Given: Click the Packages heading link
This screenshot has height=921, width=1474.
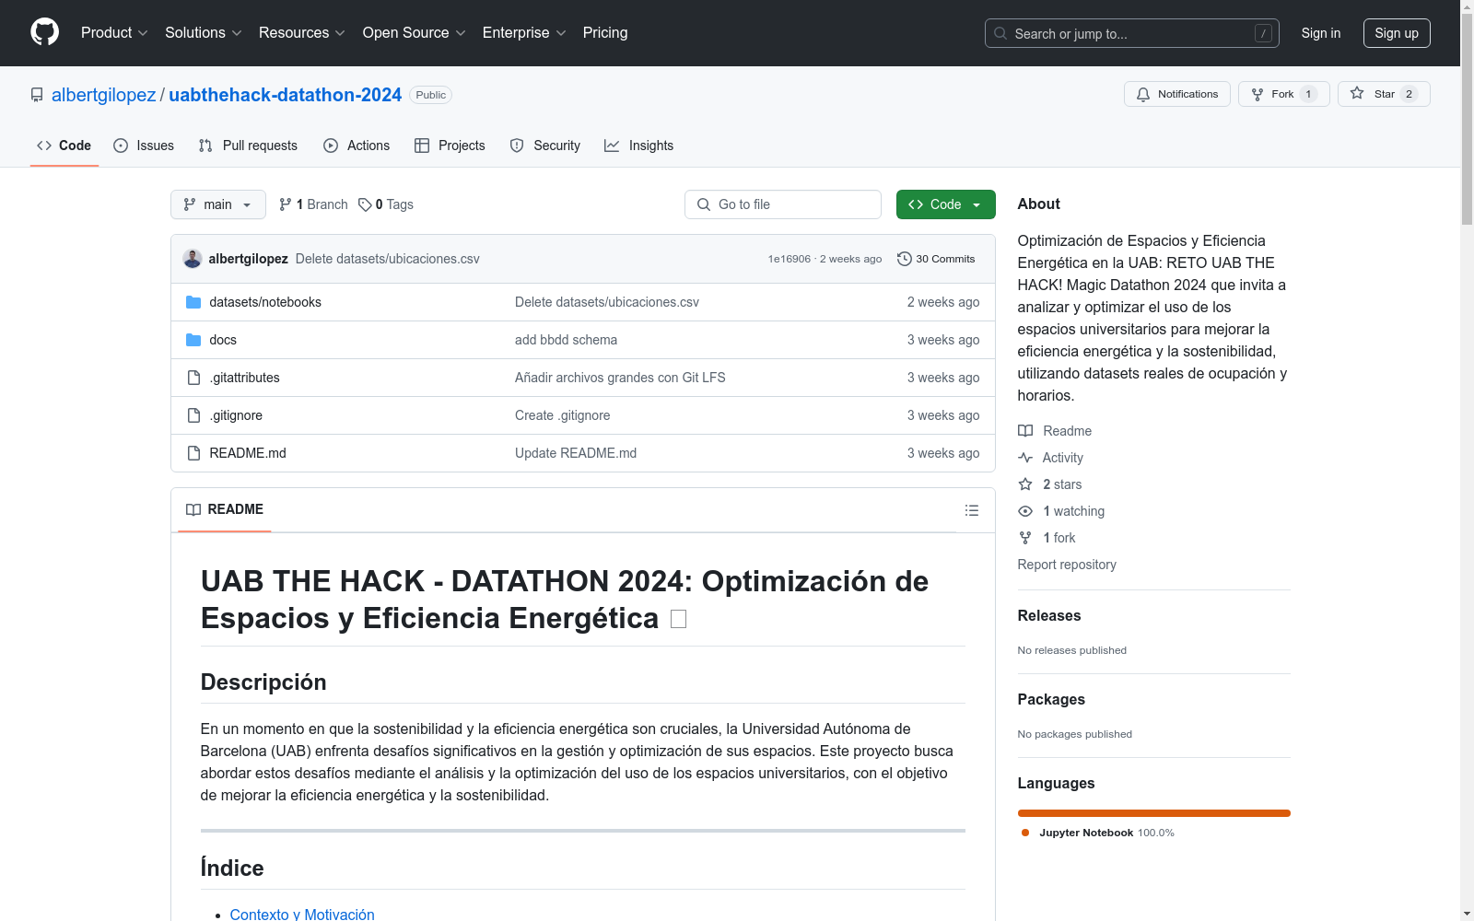Looking at the screenshot, I should pyautogui.click(x=1051, y=700).
